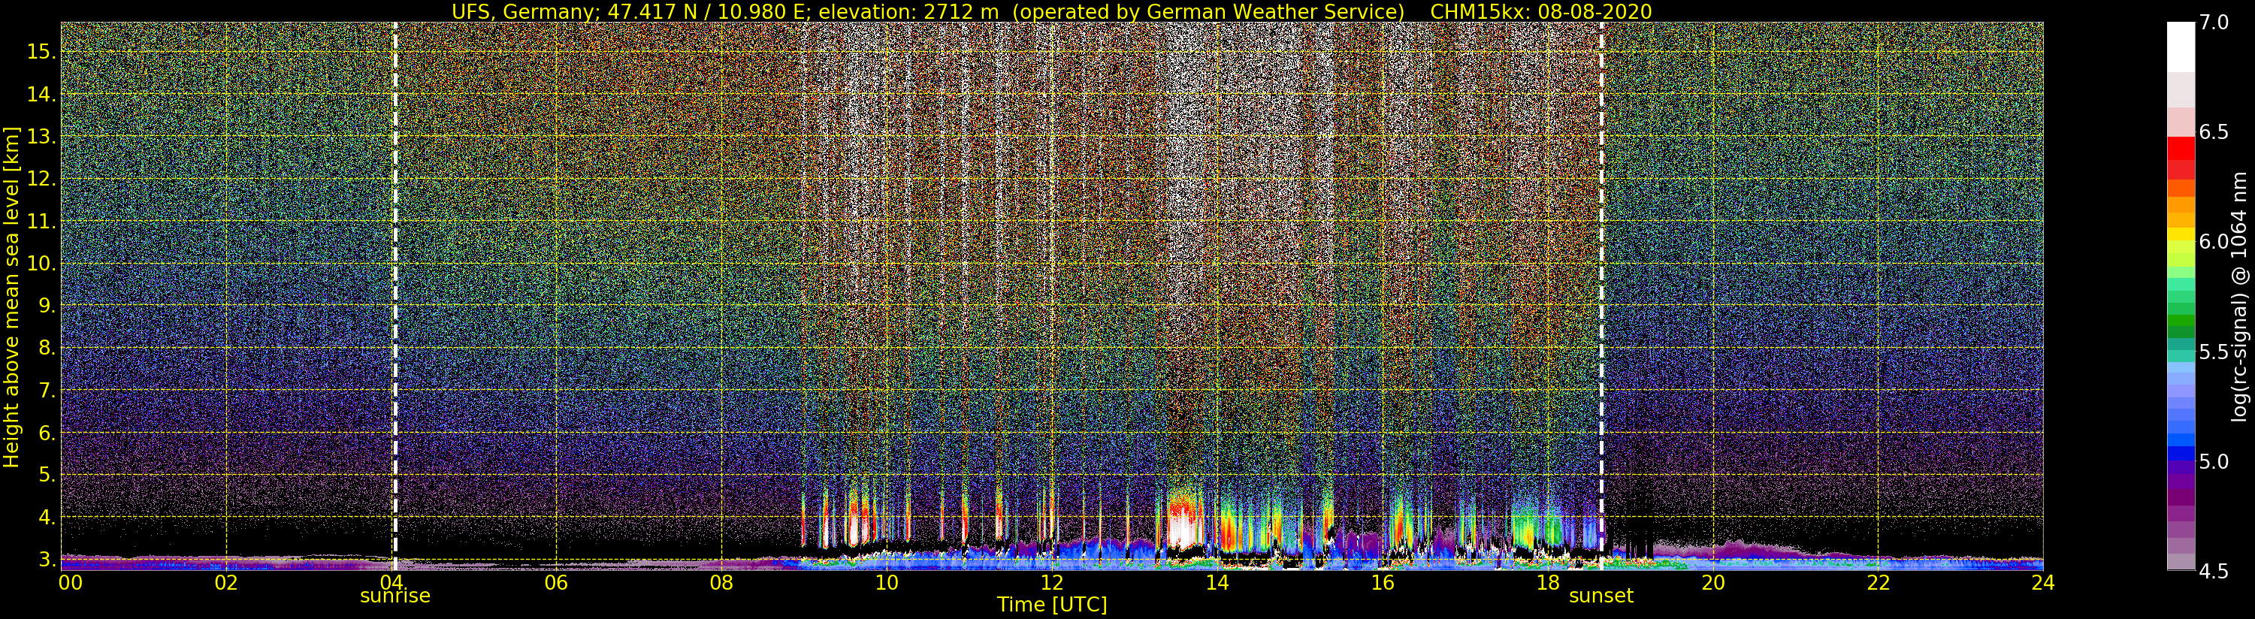
Task: Click height tick '8.' on the y-axis
Action: pos(47,349)
